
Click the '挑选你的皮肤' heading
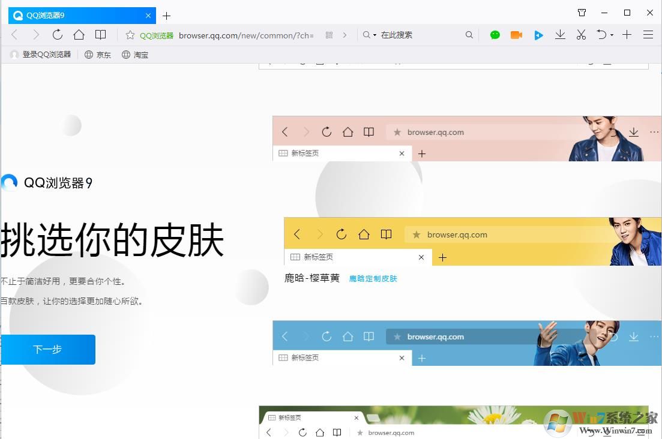(112, 240)
